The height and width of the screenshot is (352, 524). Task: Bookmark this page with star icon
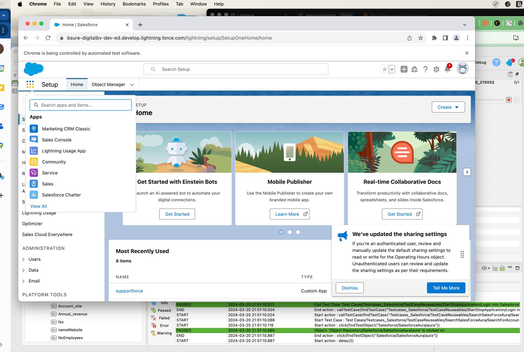tap(421, 38)
